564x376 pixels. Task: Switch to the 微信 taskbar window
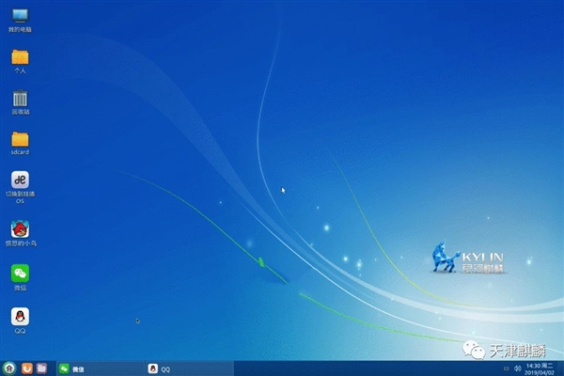(x=101, y=368)
